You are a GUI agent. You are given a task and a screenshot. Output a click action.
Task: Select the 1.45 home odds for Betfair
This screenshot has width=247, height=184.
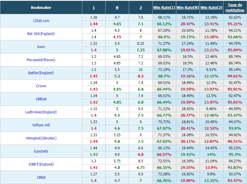click(x=94, y=76)
